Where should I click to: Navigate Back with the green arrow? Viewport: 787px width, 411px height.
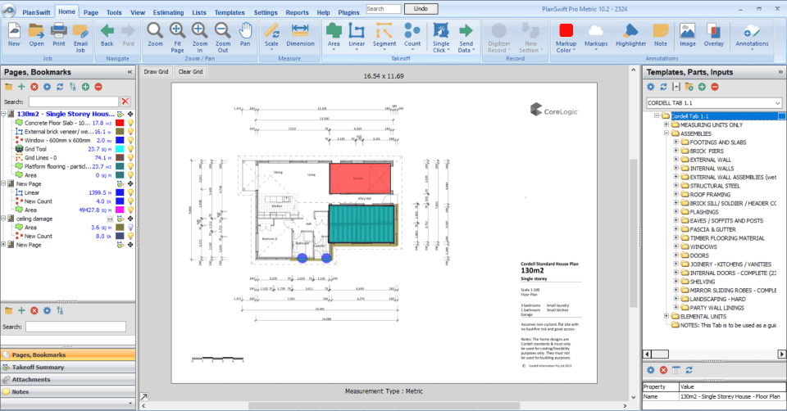107,35
